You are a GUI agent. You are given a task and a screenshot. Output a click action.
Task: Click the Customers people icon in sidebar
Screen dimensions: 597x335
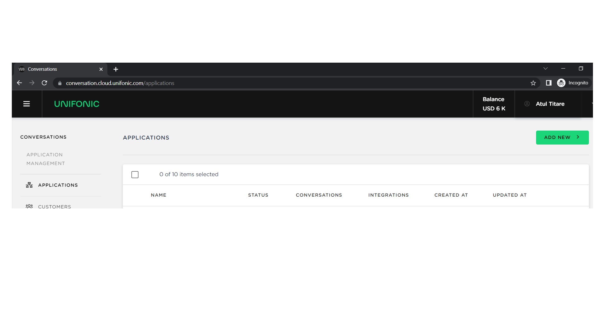coord(29,206)
